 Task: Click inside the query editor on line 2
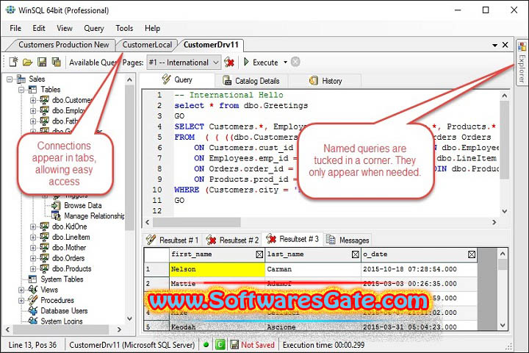click(241, 105)
